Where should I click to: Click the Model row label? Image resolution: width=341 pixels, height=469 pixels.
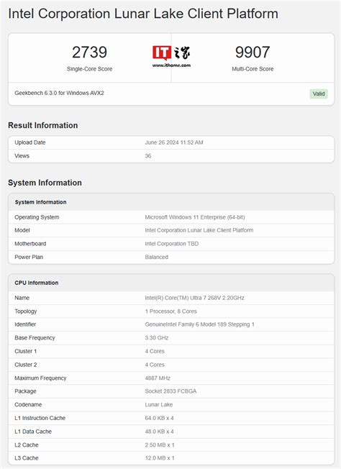(22, 230)
